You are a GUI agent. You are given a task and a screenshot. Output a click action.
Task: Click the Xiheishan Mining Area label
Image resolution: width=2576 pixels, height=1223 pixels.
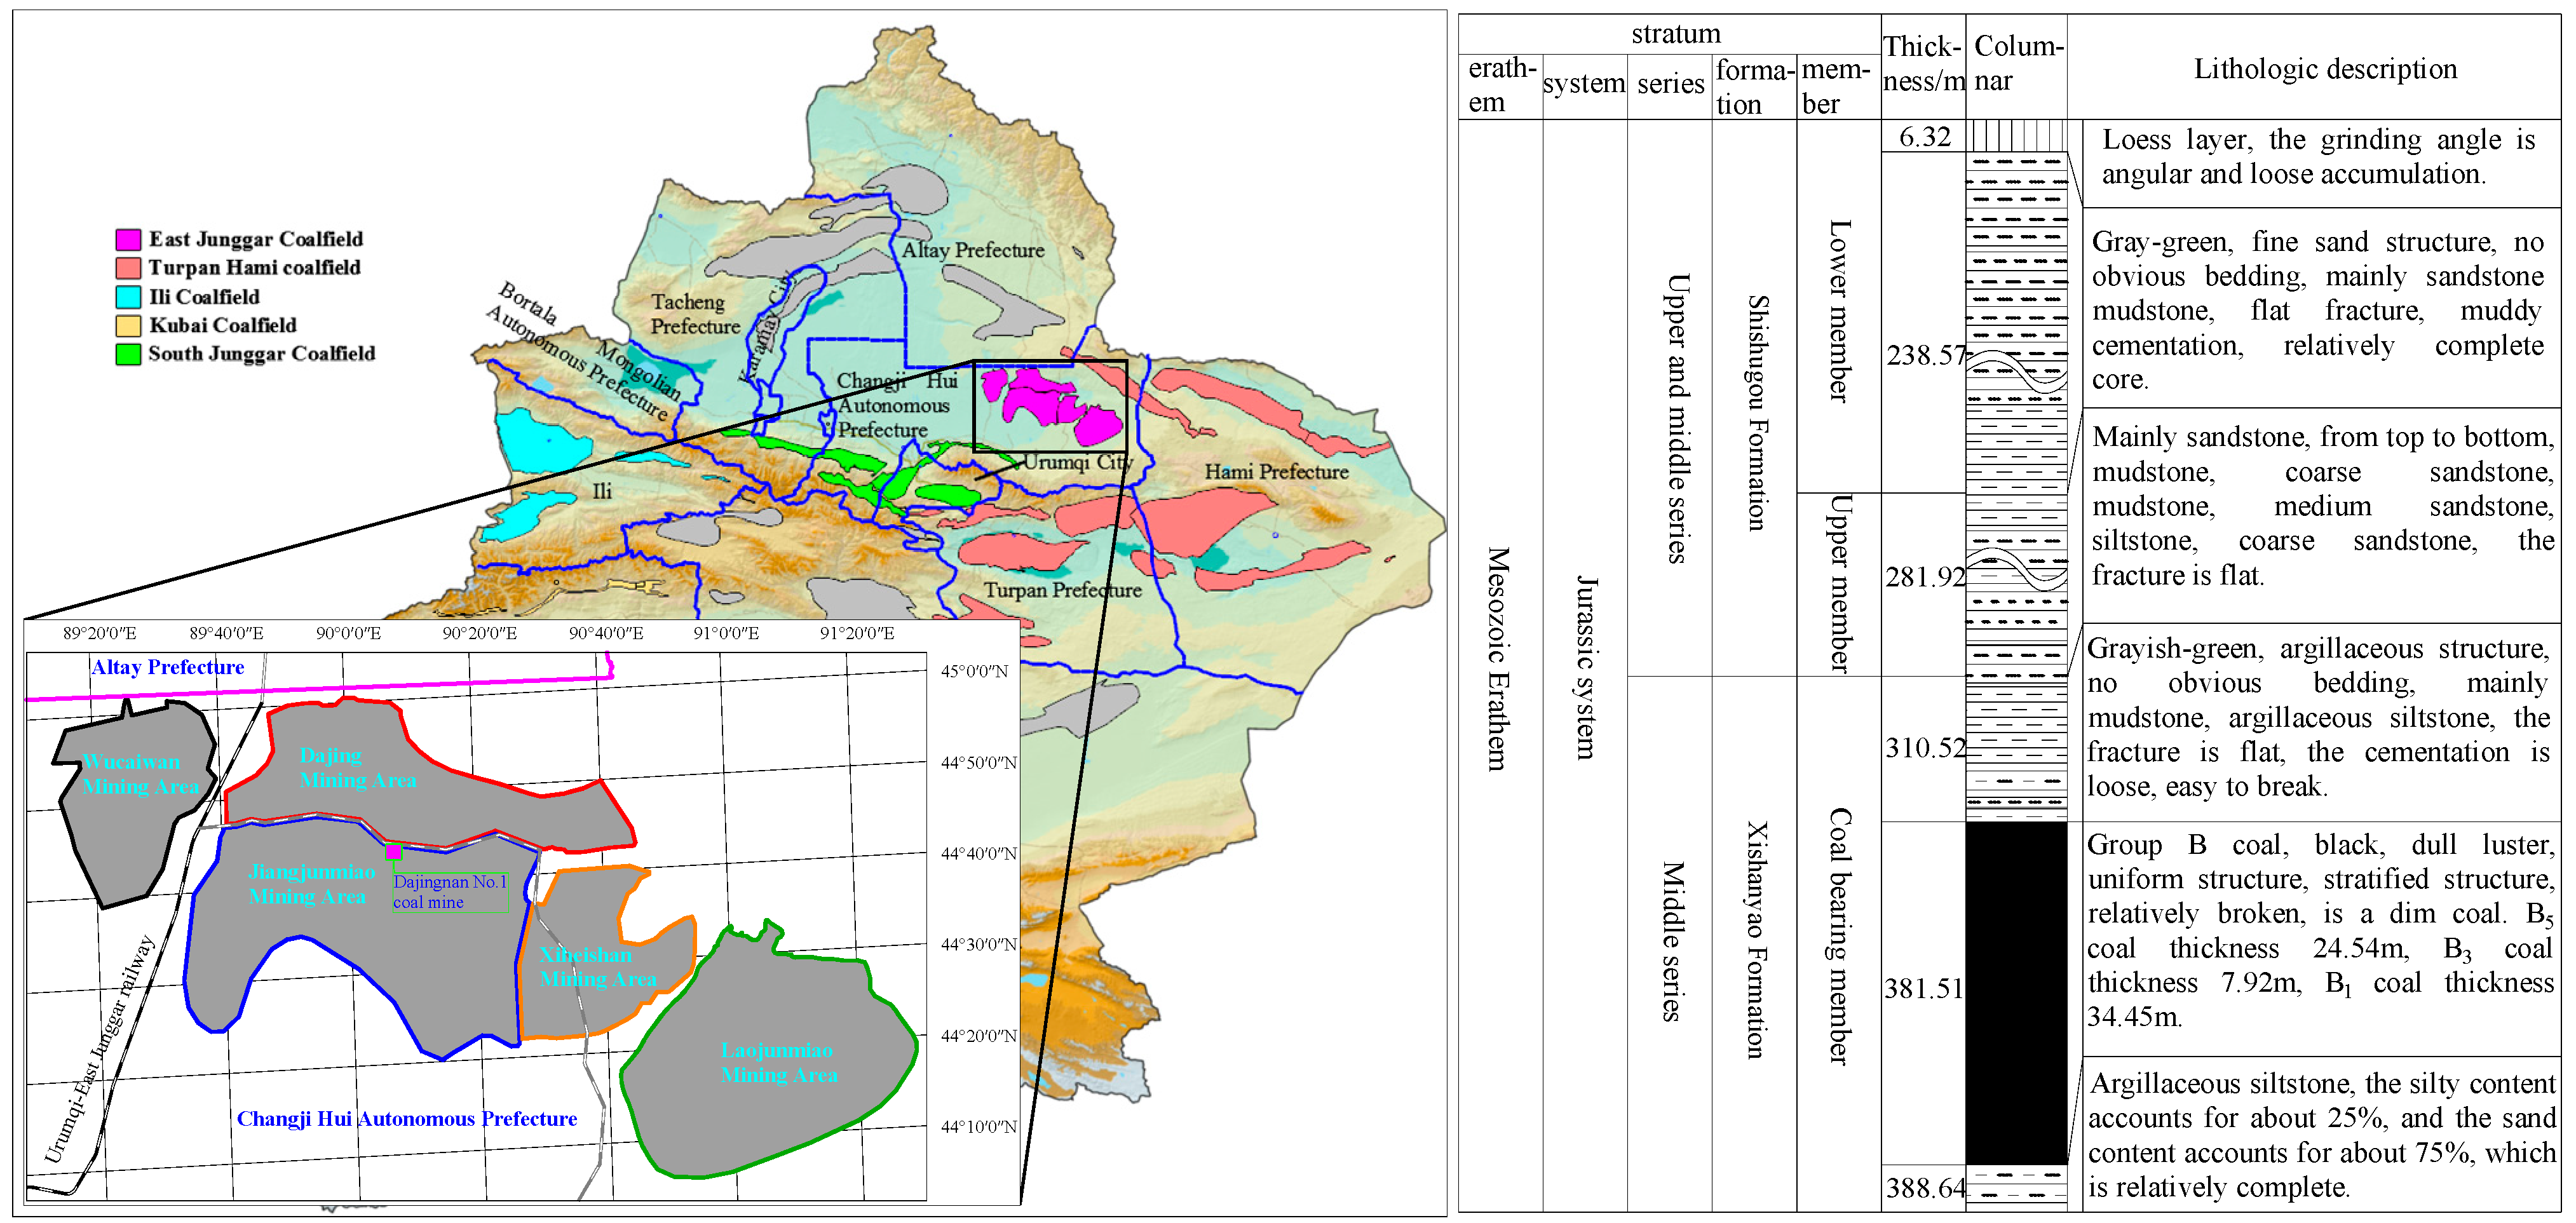coord(597,967)
